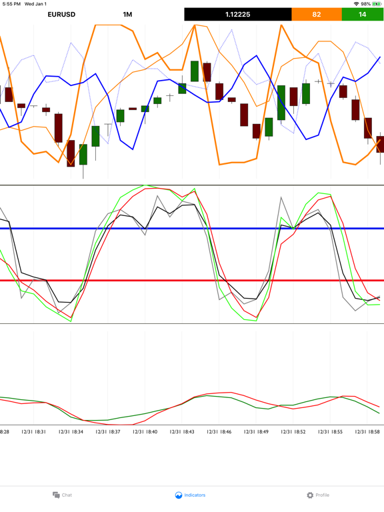This screenshot has height=512, width=384.
Task: Tap the 12/31 18:55 time label
Action: pyautogui.click(x=330, y=432)
